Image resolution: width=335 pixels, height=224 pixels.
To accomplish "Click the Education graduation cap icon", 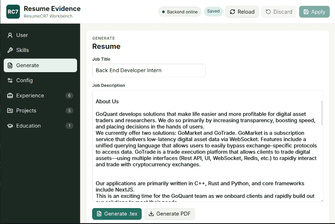I will [x=10, y=126].
